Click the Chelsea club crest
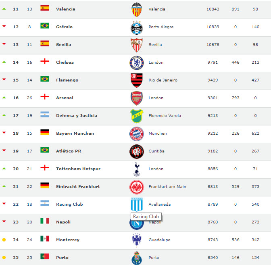The image size is (271, 265). (x=137, y=63)
